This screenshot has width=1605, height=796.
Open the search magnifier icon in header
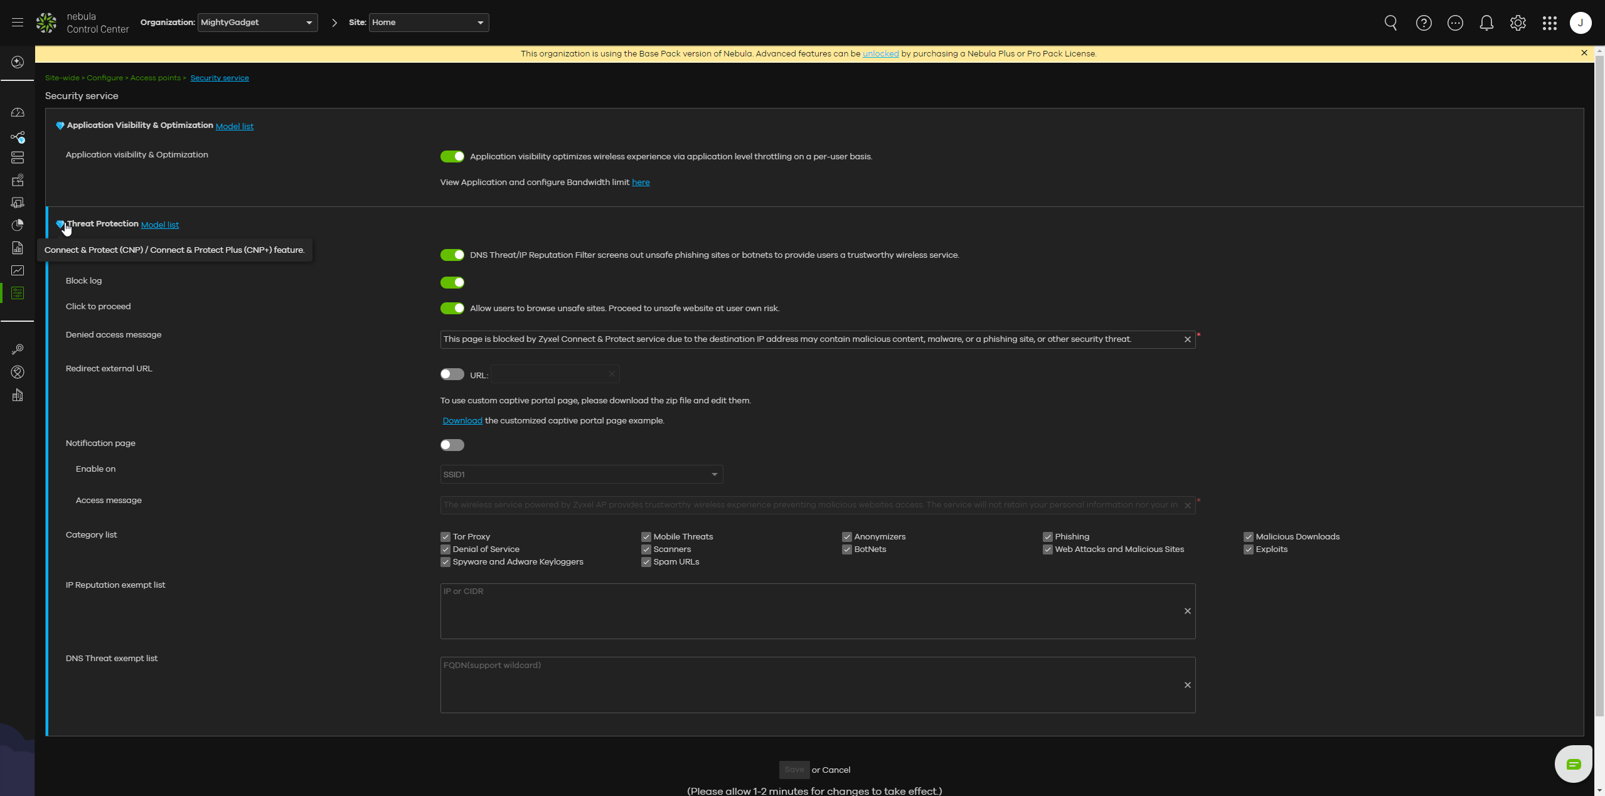coord(1390,23)
